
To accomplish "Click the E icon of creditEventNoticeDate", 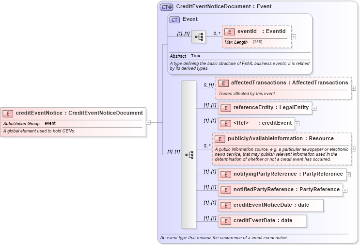I will 225,206.
